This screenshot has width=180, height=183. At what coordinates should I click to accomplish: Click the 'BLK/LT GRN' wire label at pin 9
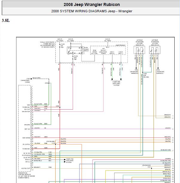tap(38, 104)
